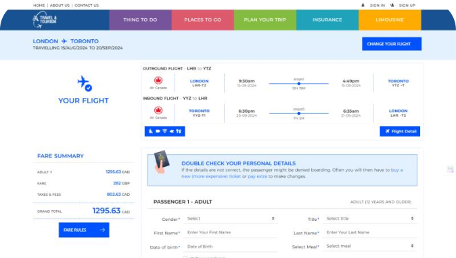Open the Thing To Do tab
This screenshot has height=258, width=456.
140,20
